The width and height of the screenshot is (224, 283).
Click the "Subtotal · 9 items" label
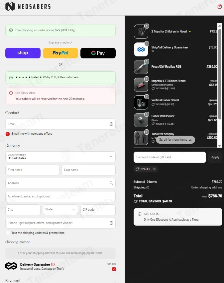pyautogui.click(x=145, y=182)
